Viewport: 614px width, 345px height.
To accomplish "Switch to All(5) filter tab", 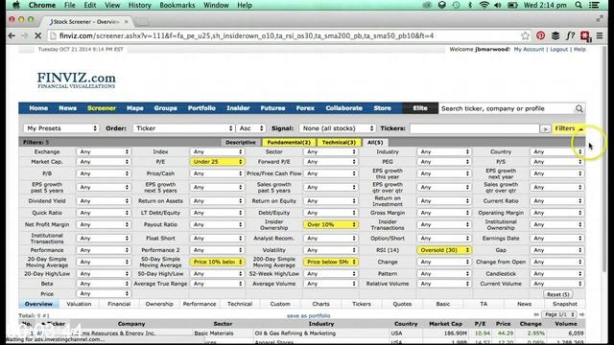I will click(375, 143).
